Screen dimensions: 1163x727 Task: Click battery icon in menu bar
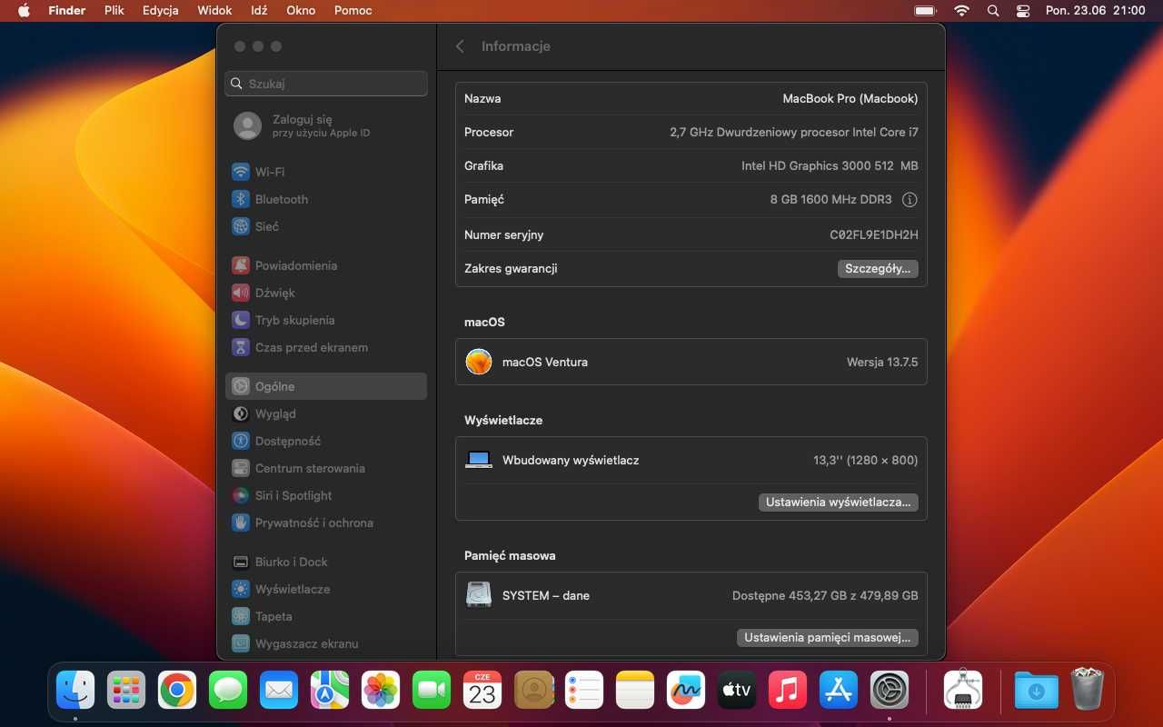(x=926, y=11)
